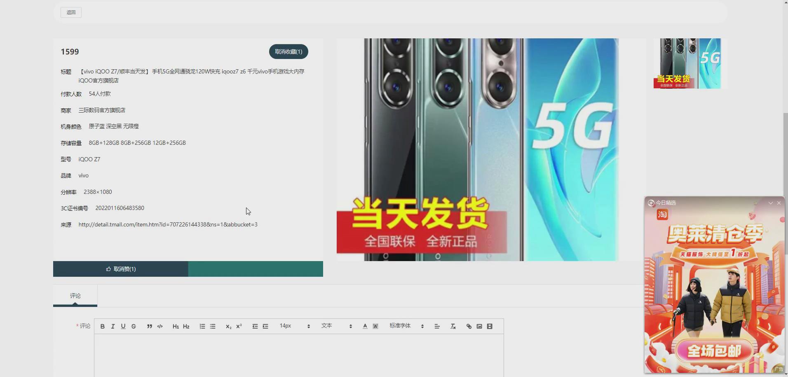The width and height of the screenshot is (788, 377).
Task: Click the 原子蓝 深空黑 无限橙 color text
Action: 114,126
